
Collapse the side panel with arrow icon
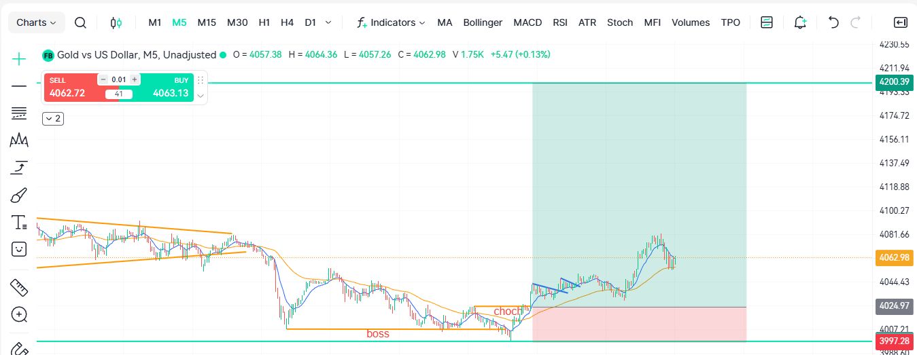pyautogui.click(x=901, y=22)
